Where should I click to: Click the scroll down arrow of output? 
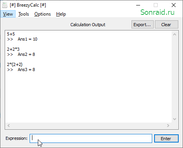(x=174, y=119)
